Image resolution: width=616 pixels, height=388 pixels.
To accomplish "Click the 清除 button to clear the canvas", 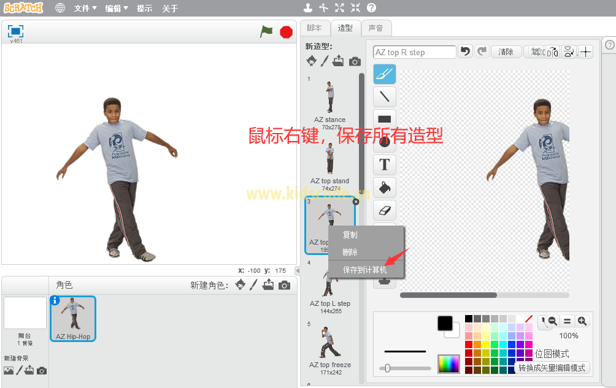I will 506,51.
